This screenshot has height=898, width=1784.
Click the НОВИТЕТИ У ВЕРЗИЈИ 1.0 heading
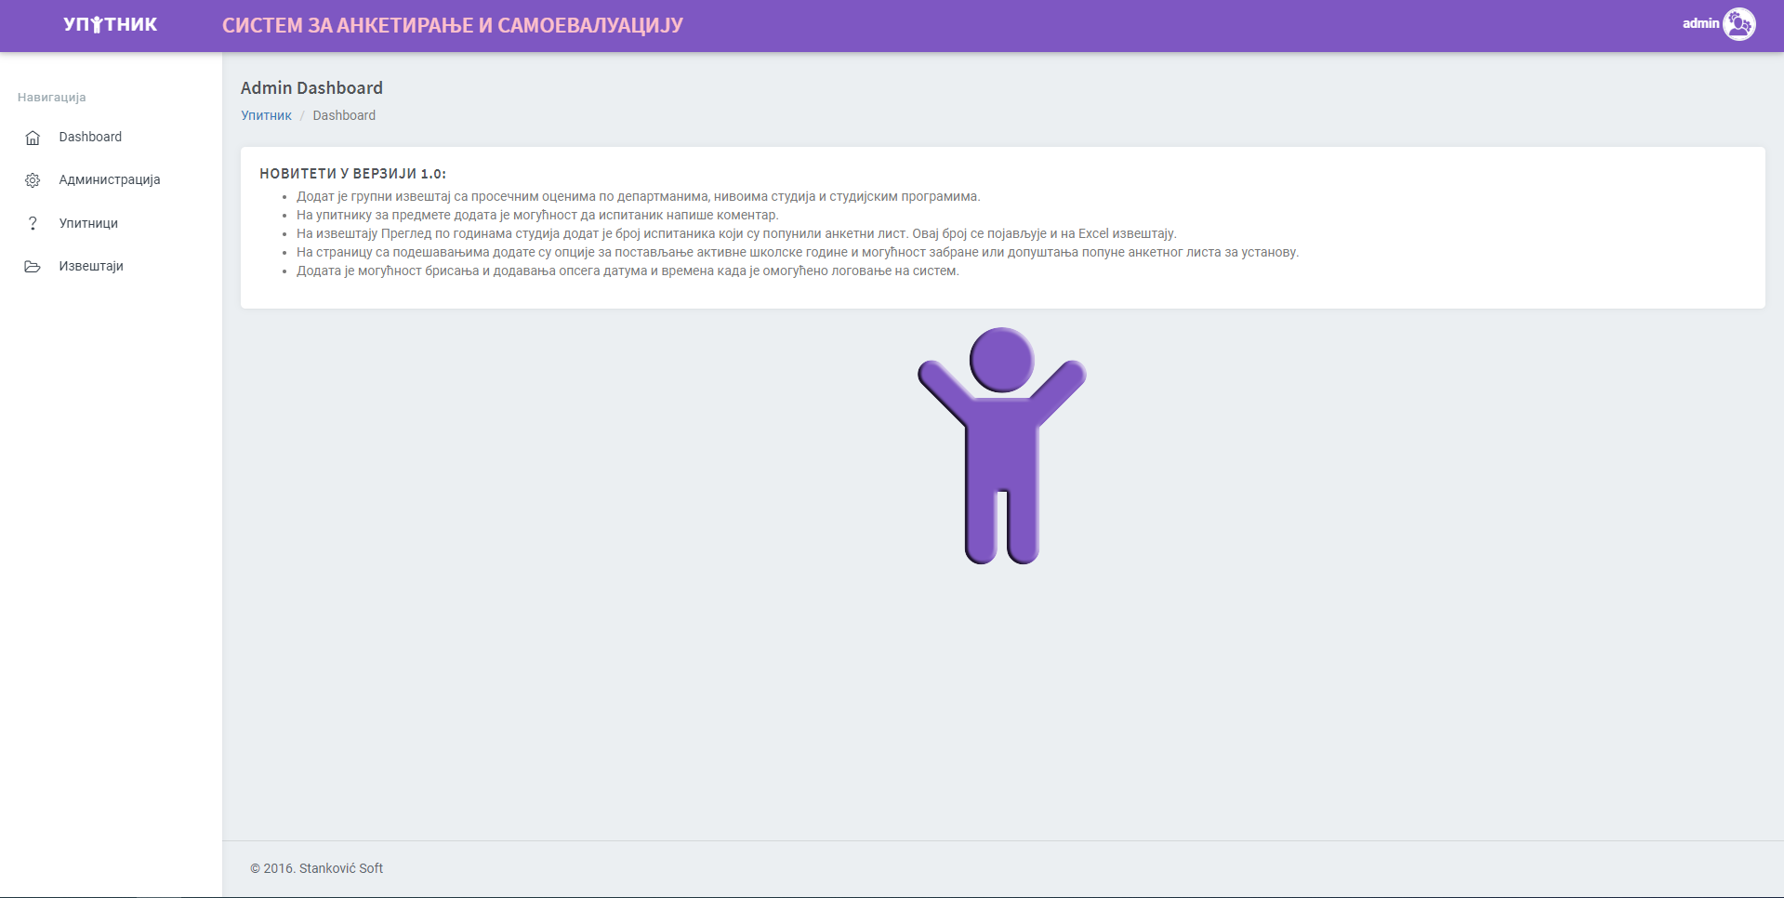pos(352,174)
